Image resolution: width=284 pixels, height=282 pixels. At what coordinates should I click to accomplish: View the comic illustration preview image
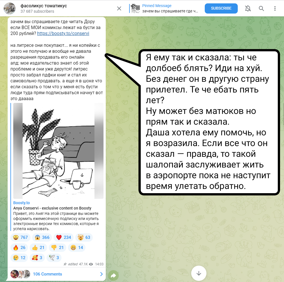point(58,151)
